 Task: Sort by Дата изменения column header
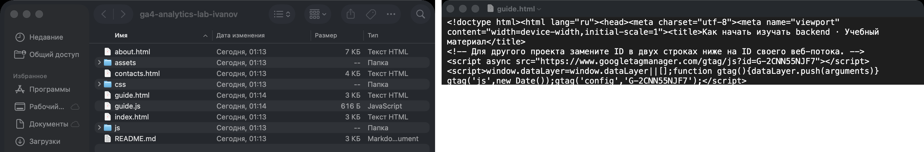coord(240,35)
